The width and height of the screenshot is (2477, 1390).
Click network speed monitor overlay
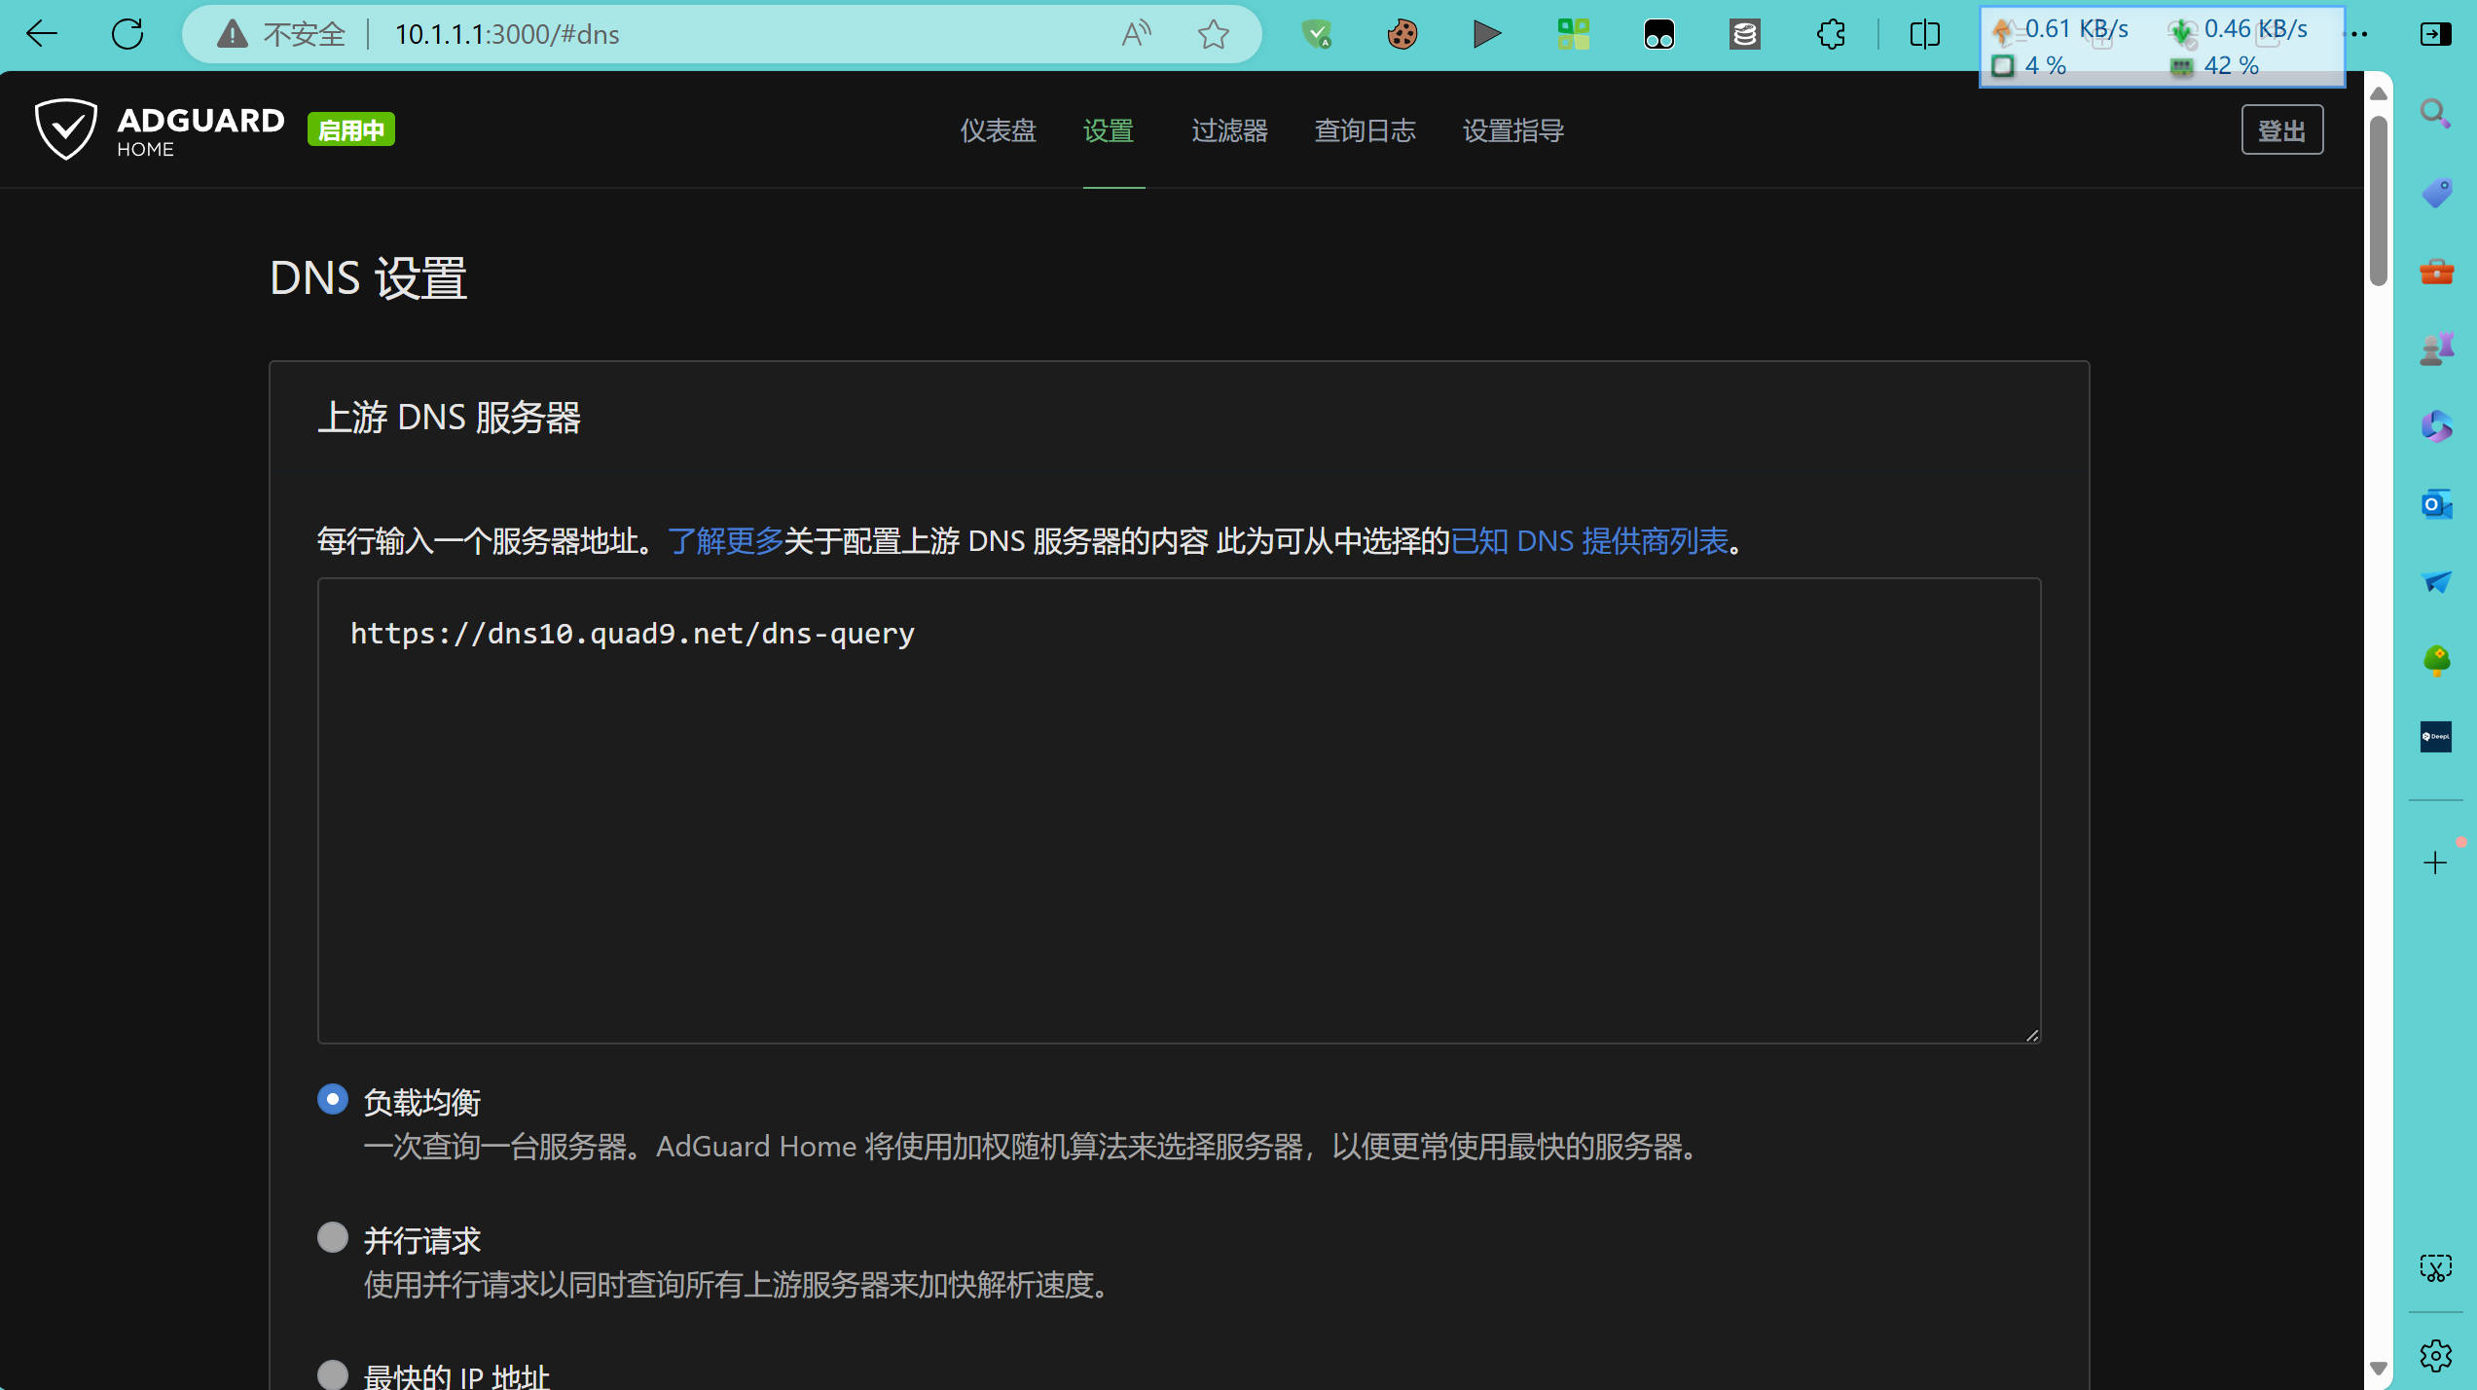[x=2162, y=47]
